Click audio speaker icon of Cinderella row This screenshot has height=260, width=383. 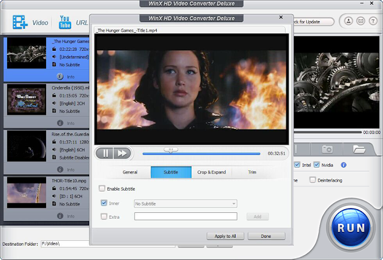(54, 103)
